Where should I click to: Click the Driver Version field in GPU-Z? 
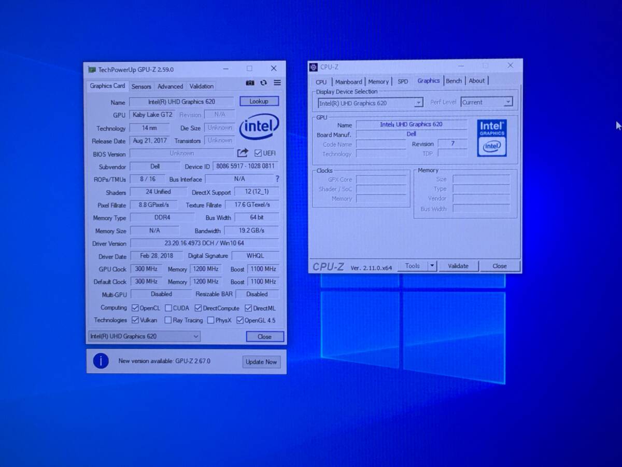pos(204,243)
